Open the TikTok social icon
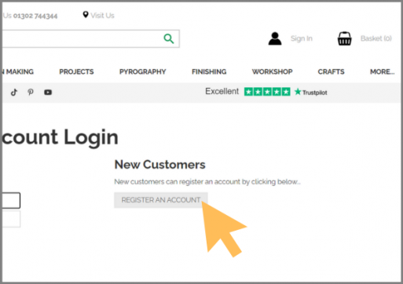This screenshot has height=284, width=403. pyautogui.click(x=14, y=92)
